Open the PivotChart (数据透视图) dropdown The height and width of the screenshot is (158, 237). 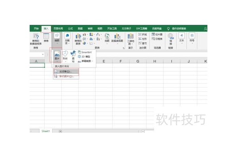click(x=117, y=39)
